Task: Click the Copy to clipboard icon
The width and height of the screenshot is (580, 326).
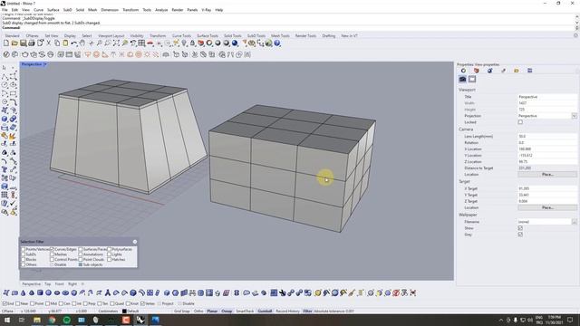Action: (57, 43)
